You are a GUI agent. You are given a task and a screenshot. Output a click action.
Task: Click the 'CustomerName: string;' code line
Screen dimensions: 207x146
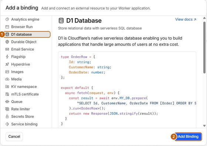tap(90, 67)
